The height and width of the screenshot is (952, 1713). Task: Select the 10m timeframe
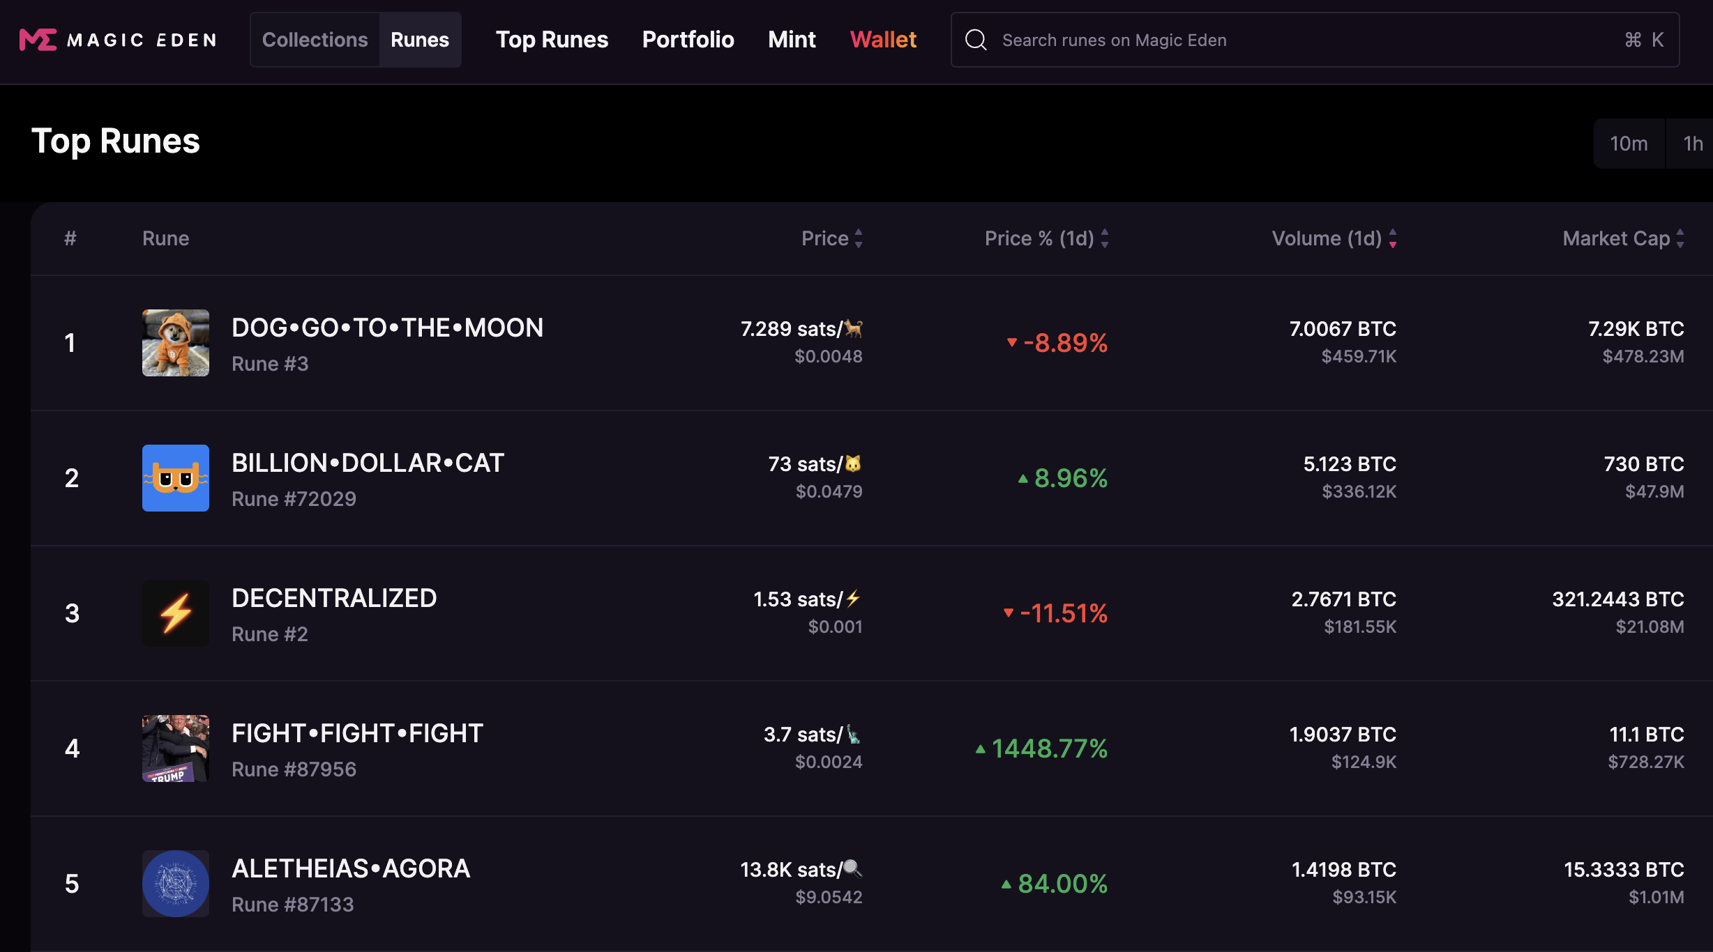pos(1629,144)
